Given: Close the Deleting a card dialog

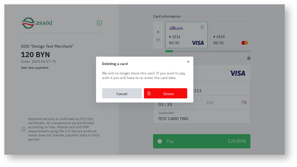Looking at the screenshot, I should (188, 62).
